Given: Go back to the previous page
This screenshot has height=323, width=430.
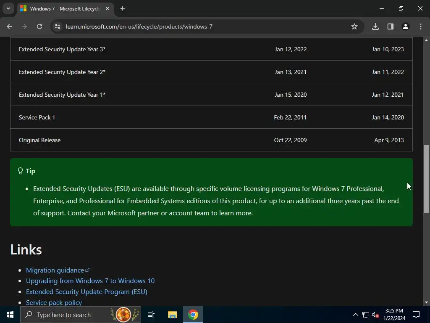Looking at the screenshot, I should coord(9,26).
